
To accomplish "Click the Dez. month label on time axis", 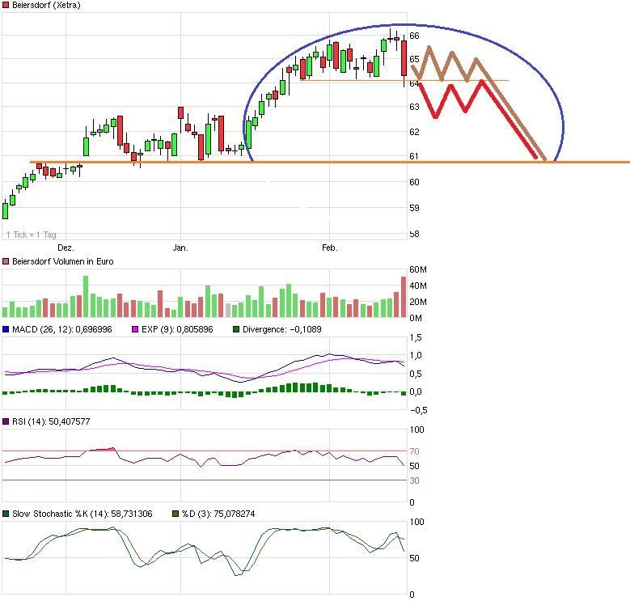I will pyautogui.click(x=66, y=247).
